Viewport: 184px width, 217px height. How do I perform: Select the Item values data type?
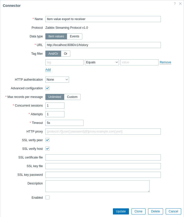(56, 36)
